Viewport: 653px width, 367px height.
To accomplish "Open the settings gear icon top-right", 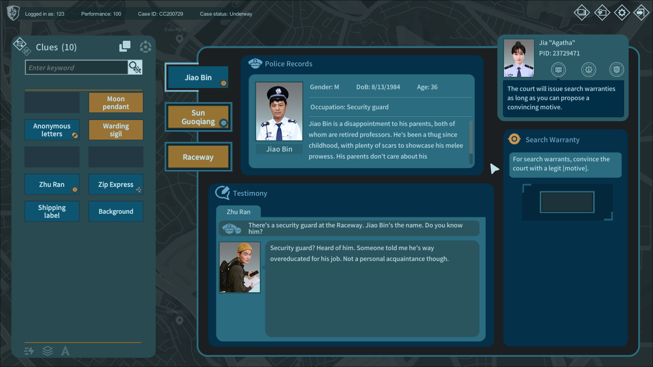I will (622, 13).
